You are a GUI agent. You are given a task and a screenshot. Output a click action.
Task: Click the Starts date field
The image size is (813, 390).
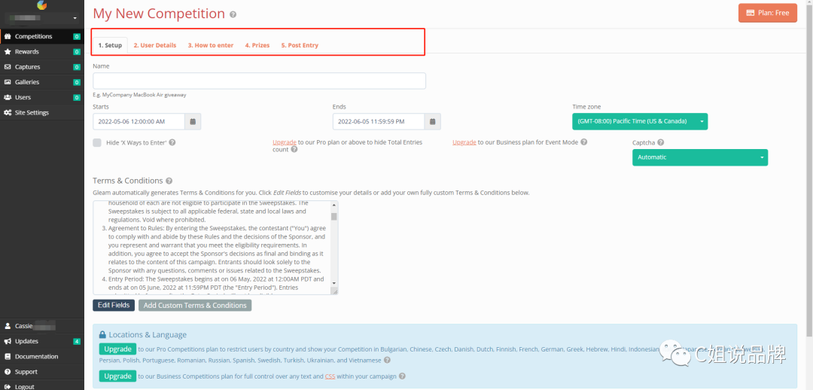(x=139, y=121)
